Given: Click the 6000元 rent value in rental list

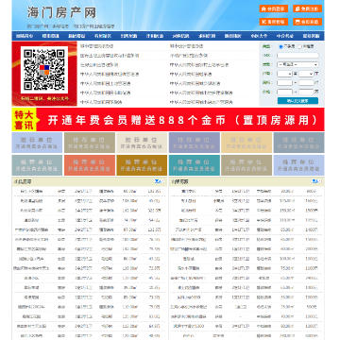Looking at the screenshot, I should pyautogui.click(x=312, y=336).
